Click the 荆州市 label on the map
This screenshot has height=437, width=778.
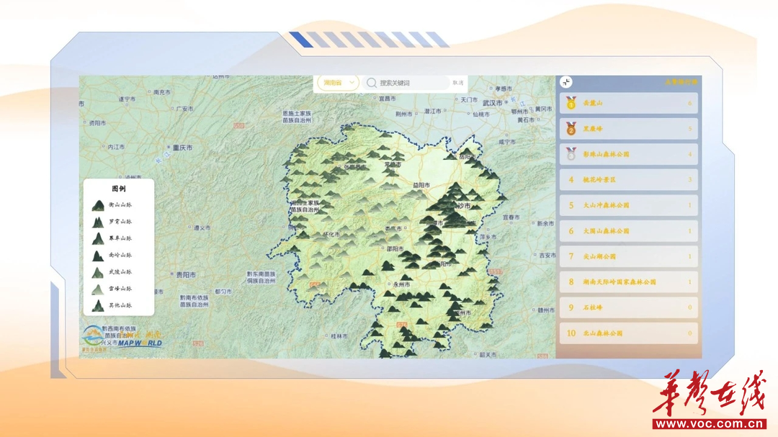click(404, 114)
